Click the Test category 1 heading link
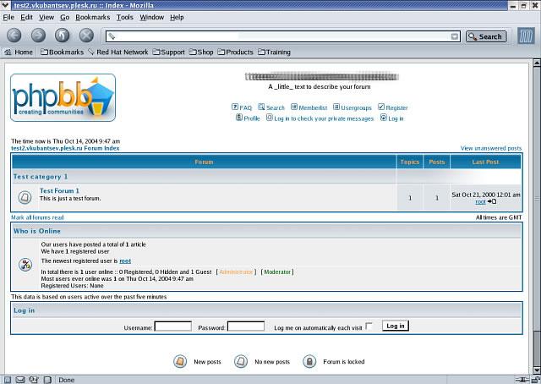Viewport: 541px width, 384px height. 41,177
